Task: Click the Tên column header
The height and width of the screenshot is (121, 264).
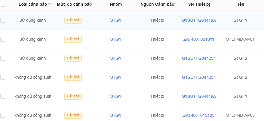Action: click(240, 5)
